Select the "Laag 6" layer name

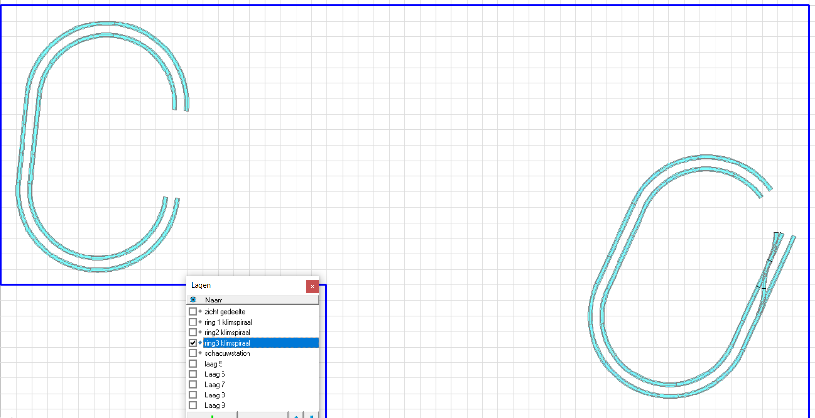pos(215,374)
